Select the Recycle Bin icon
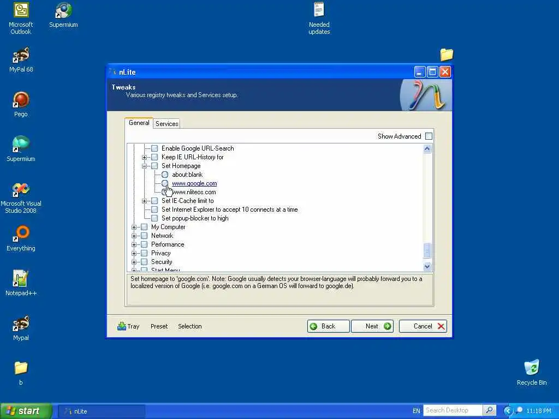Image resolution: width=559 pixels, height=419 pixels. 532,373
